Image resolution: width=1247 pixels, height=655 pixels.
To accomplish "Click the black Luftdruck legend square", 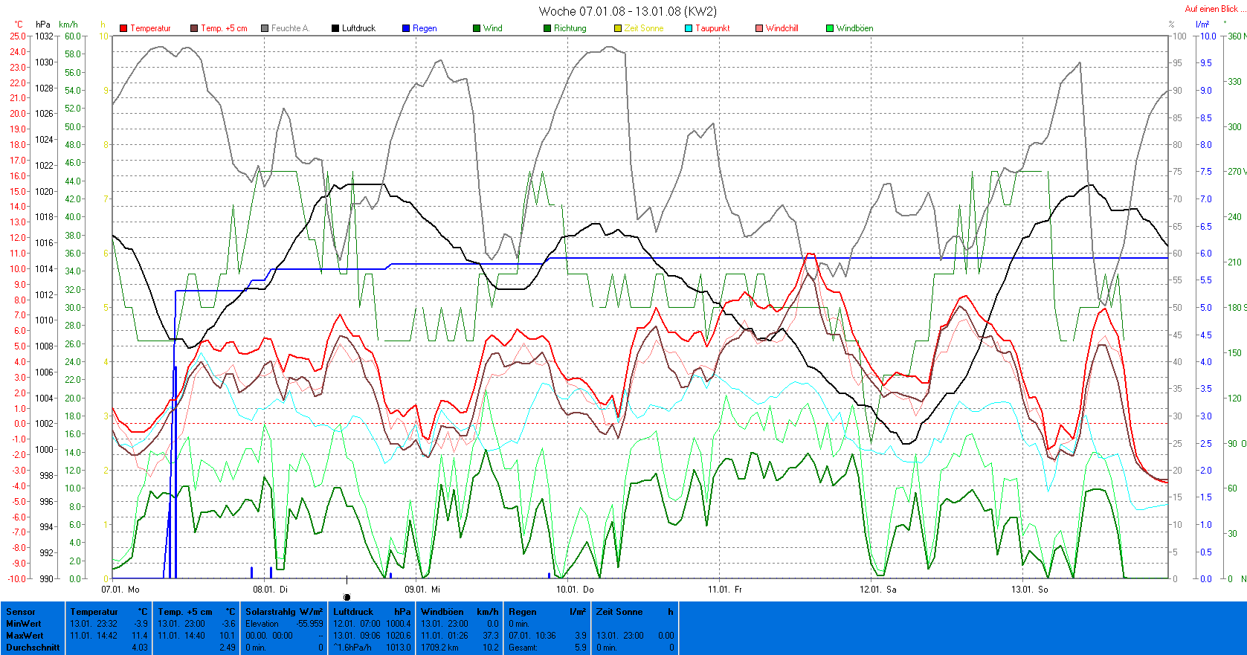I will pos(335,28).
